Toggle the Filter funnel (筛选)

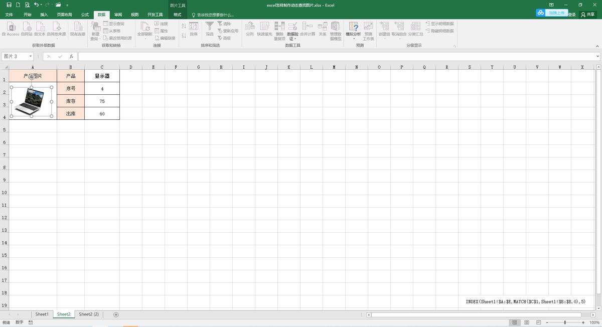coord(210,29)
